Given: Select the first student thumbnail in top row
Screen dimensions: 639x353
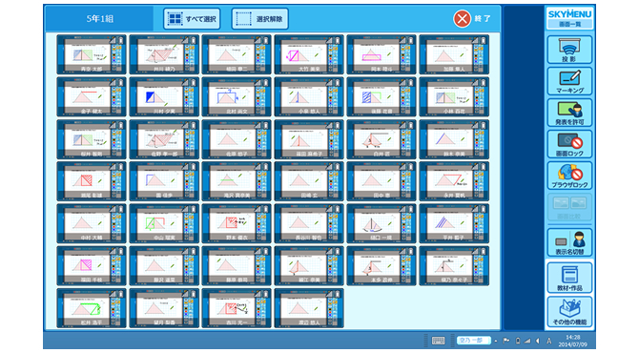Looking at the screenshot, I should [x=92, y=54].
